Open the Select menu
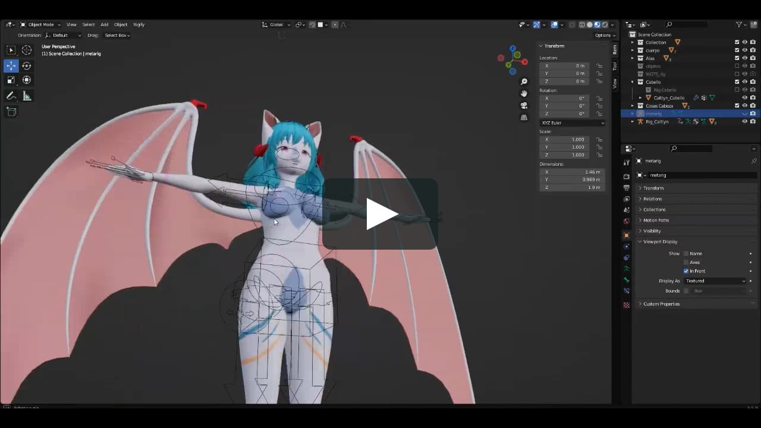761x428 pixels. 89,24
